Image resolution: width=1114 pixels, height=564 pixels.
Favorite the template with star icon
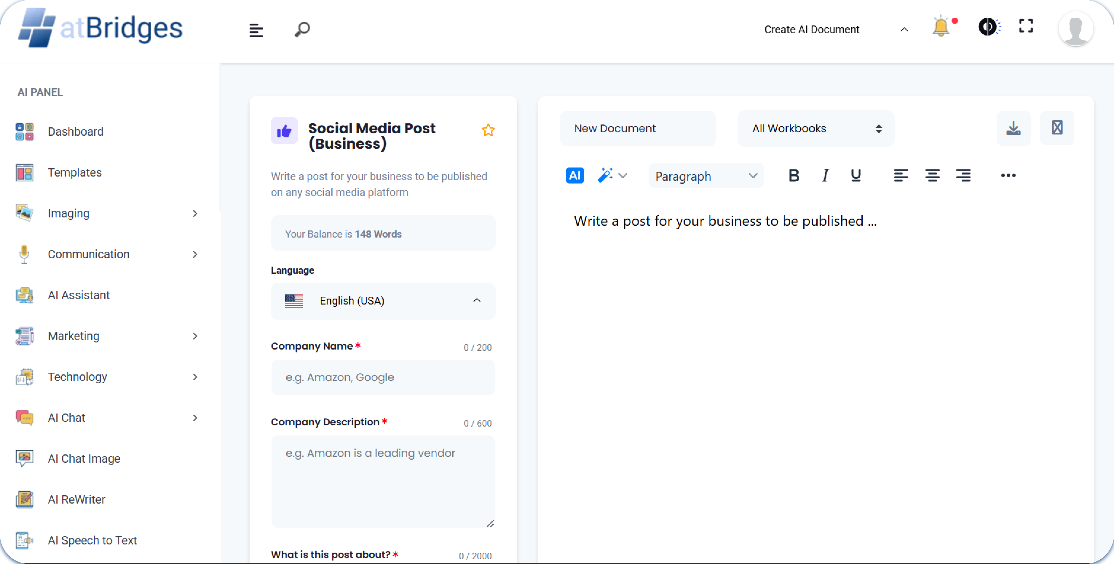point(488,130)
